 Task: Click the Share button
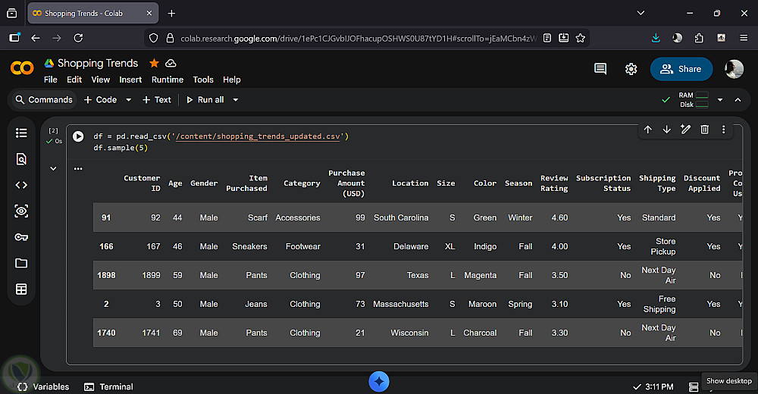point(681,69)
